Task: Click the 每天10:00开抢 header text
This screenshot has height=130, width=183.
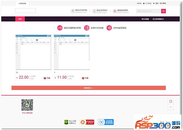Action: click(x=81, y=10)
